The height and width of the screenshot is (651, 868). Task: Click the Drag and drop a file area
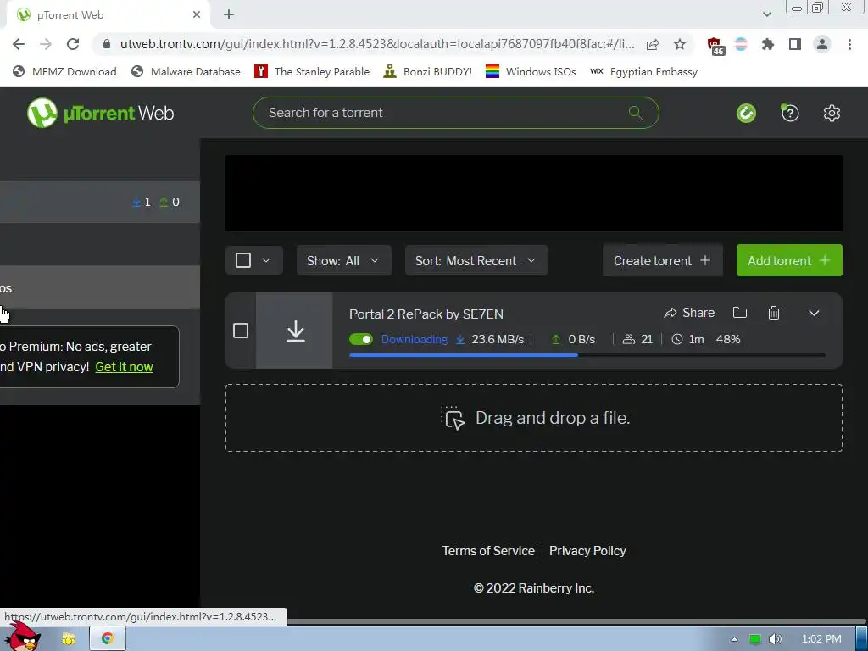[x=534, y=418]
